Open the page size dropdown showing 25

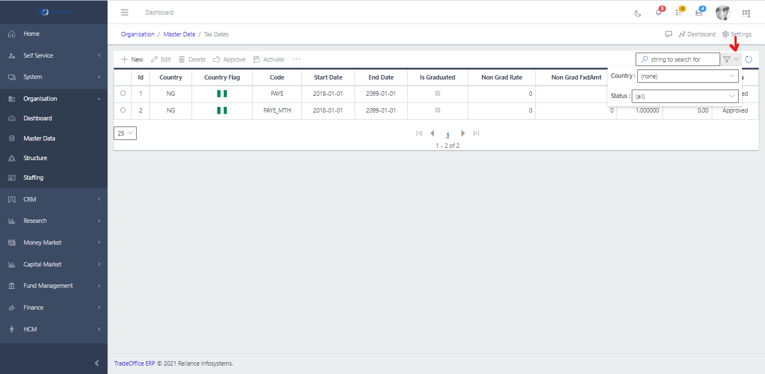pos(125,133)
